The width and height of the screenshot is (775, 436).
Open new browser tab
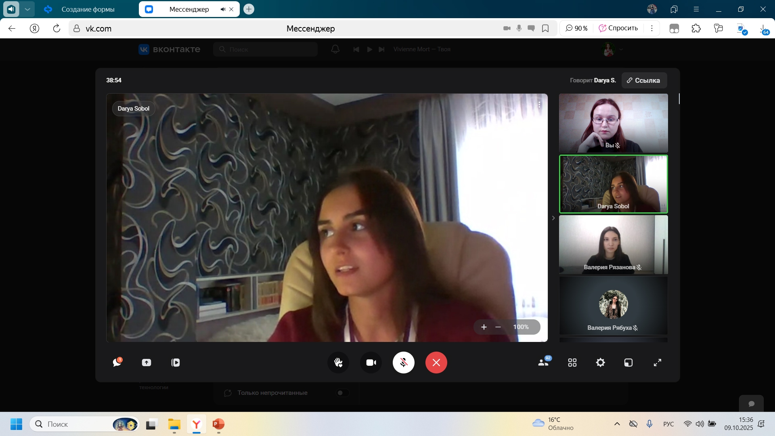pyautogui.click(x=249, y=9)
